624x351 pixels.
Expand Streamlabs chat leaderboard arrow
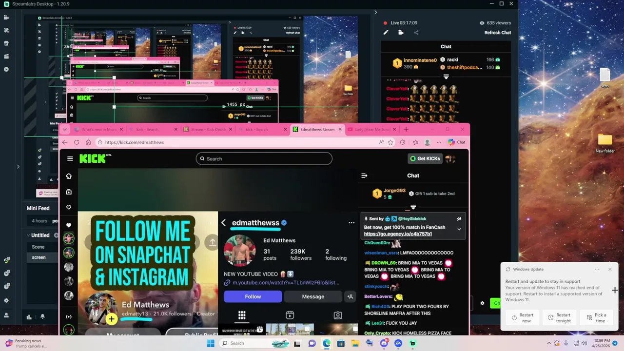coord(446,77)
